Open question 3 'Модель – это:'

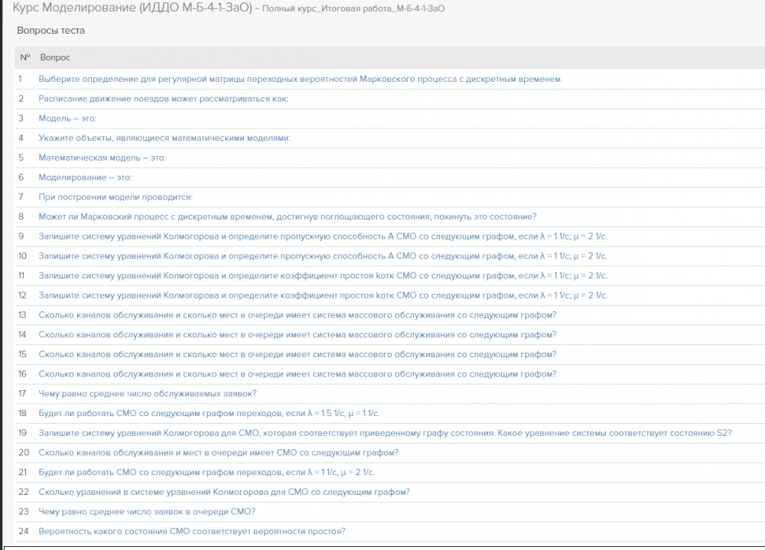point(68,118)
